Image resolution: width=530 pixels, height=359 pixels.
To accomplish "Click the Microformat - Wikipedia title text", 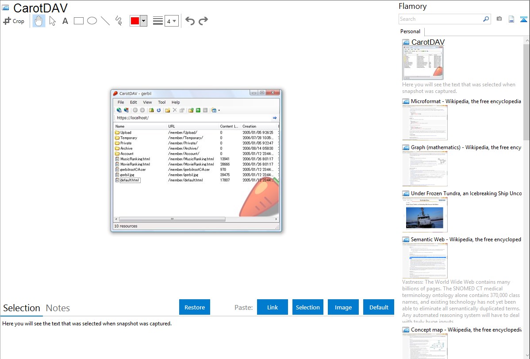I will 466,101.
